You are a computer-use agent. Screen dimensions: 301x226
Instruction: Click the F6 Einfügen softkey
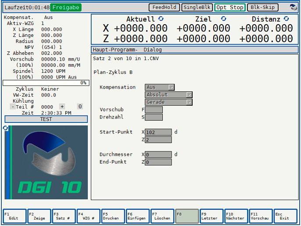click(137, 216)
